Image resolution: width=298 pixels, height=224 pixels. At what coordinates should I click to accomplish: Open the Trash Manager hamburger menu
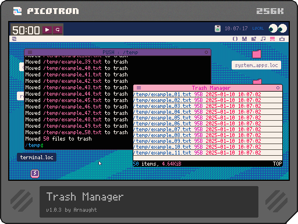[x=139, y=87]
